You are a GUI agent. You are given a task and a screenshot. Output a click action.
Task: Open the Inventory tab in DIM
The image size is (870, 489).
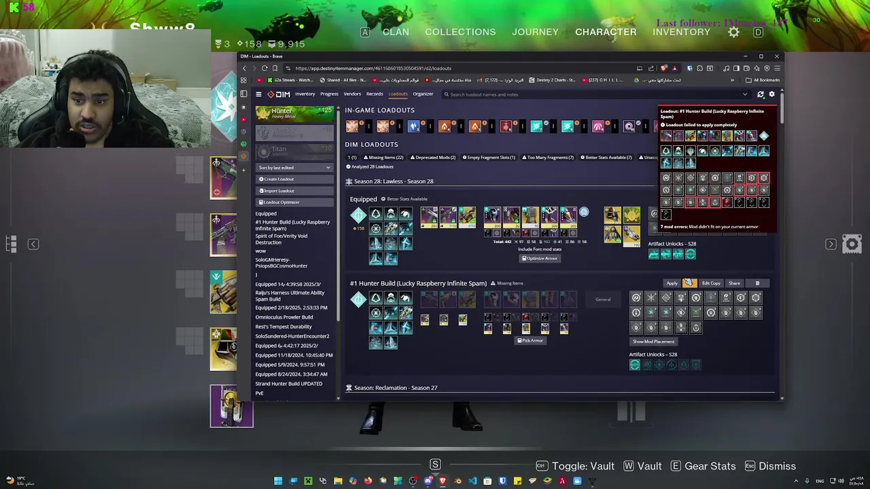[x=304, y=94]
